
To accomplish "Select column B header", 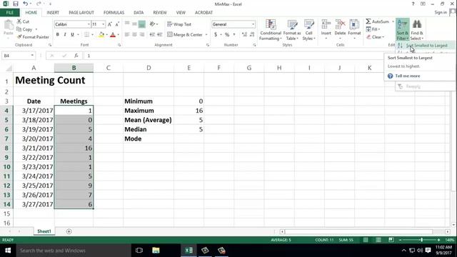I will (x=74, y=68).
